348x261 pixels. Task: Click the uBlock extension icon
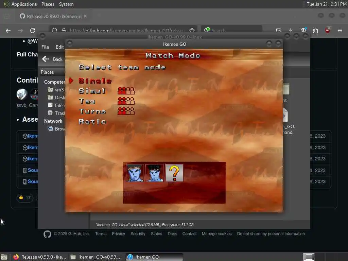328,30
